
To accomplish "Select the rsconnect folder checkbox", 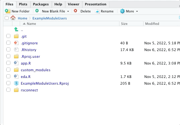I will click(8, 90).
